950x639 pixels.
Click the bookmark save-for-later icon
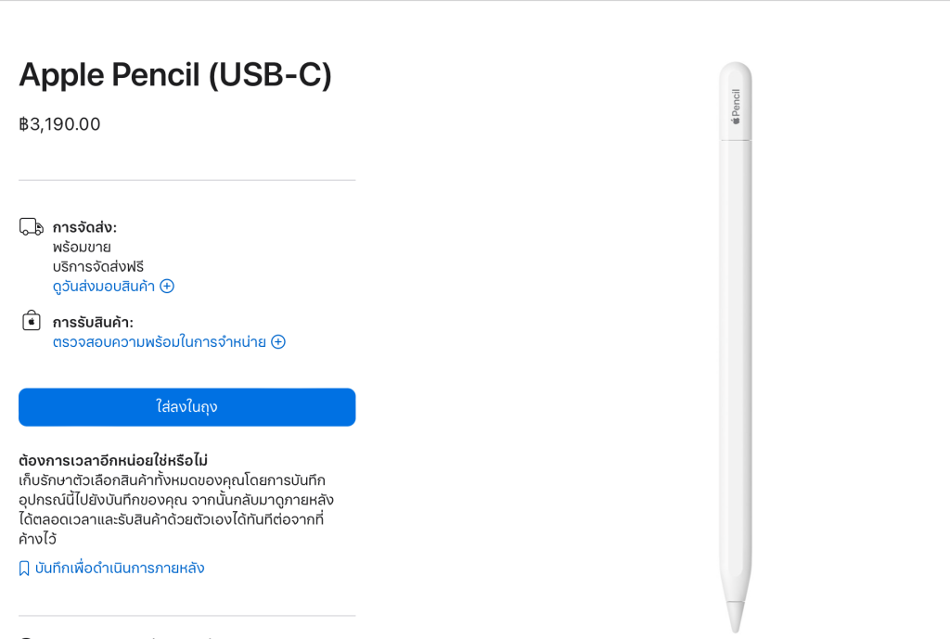[25, 569]
